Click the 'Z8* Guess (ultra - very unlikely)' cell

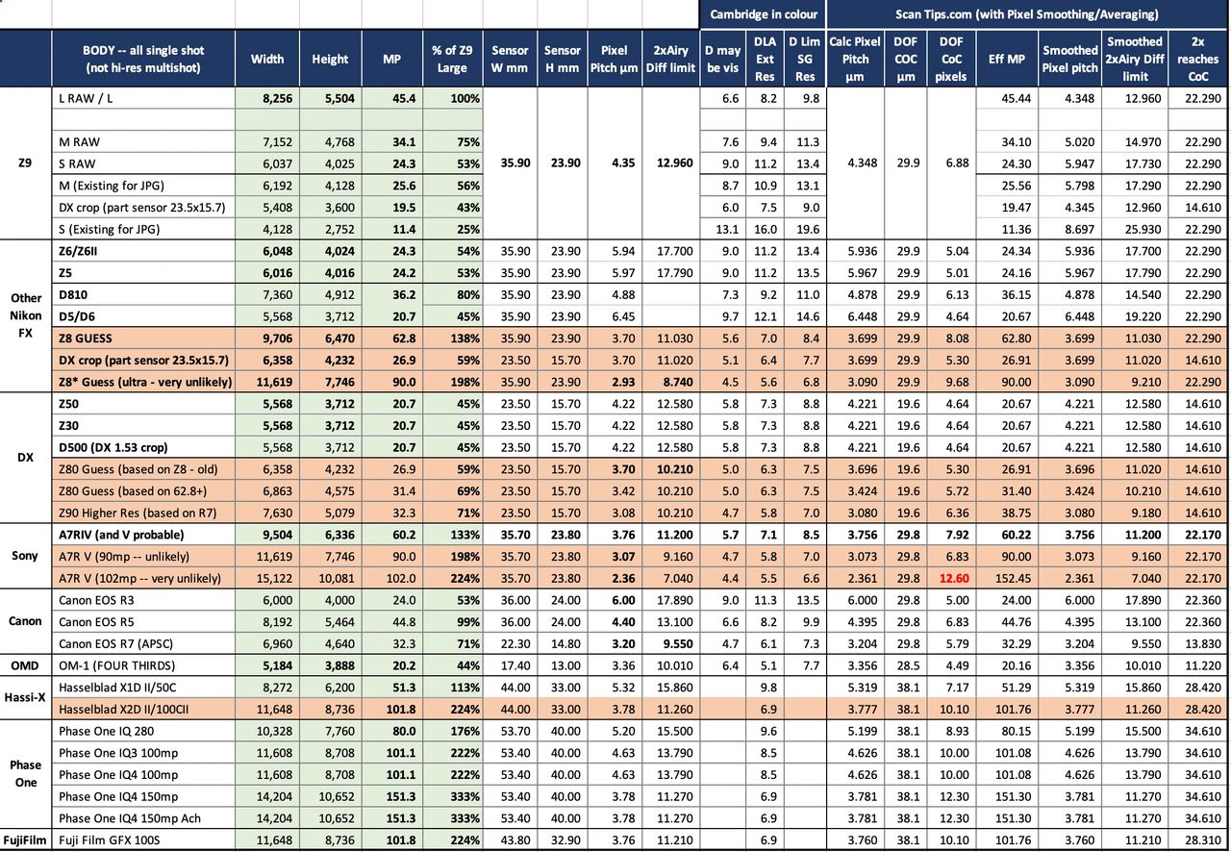pyautogui.click(x=143, y=382)
